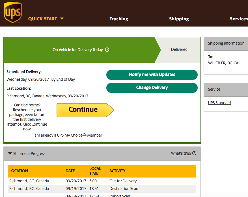Image resolution: width=248 pixels, height=197 pixels.
Task: Open I am already a UPS My Choice Member link
Action: 67,135
